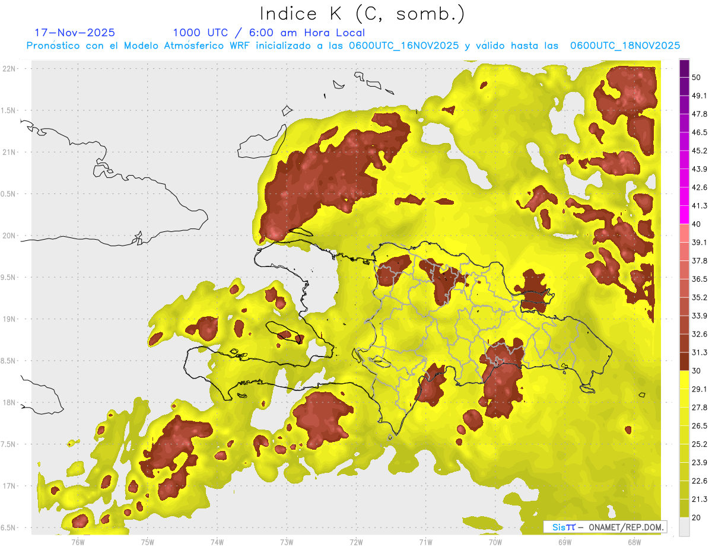Click the bright yellow swatch between 29.1 and 30

click(684, 380)
